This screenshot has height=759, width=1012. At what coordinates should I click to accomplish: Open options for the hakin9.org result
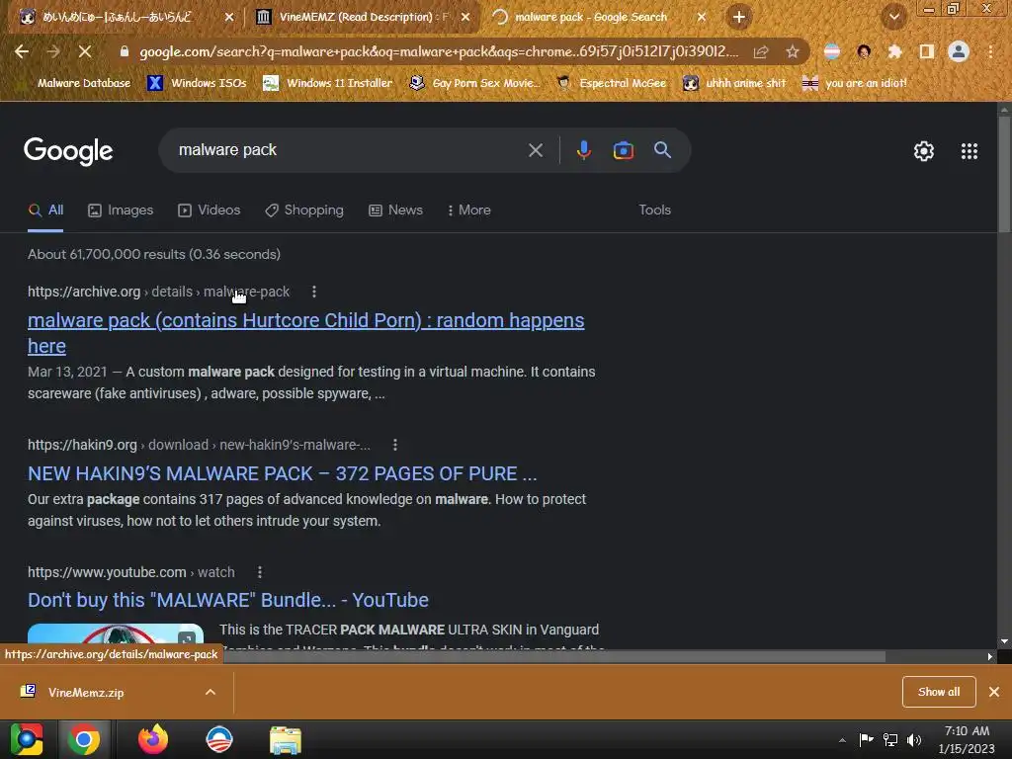[x=395, y=445]
